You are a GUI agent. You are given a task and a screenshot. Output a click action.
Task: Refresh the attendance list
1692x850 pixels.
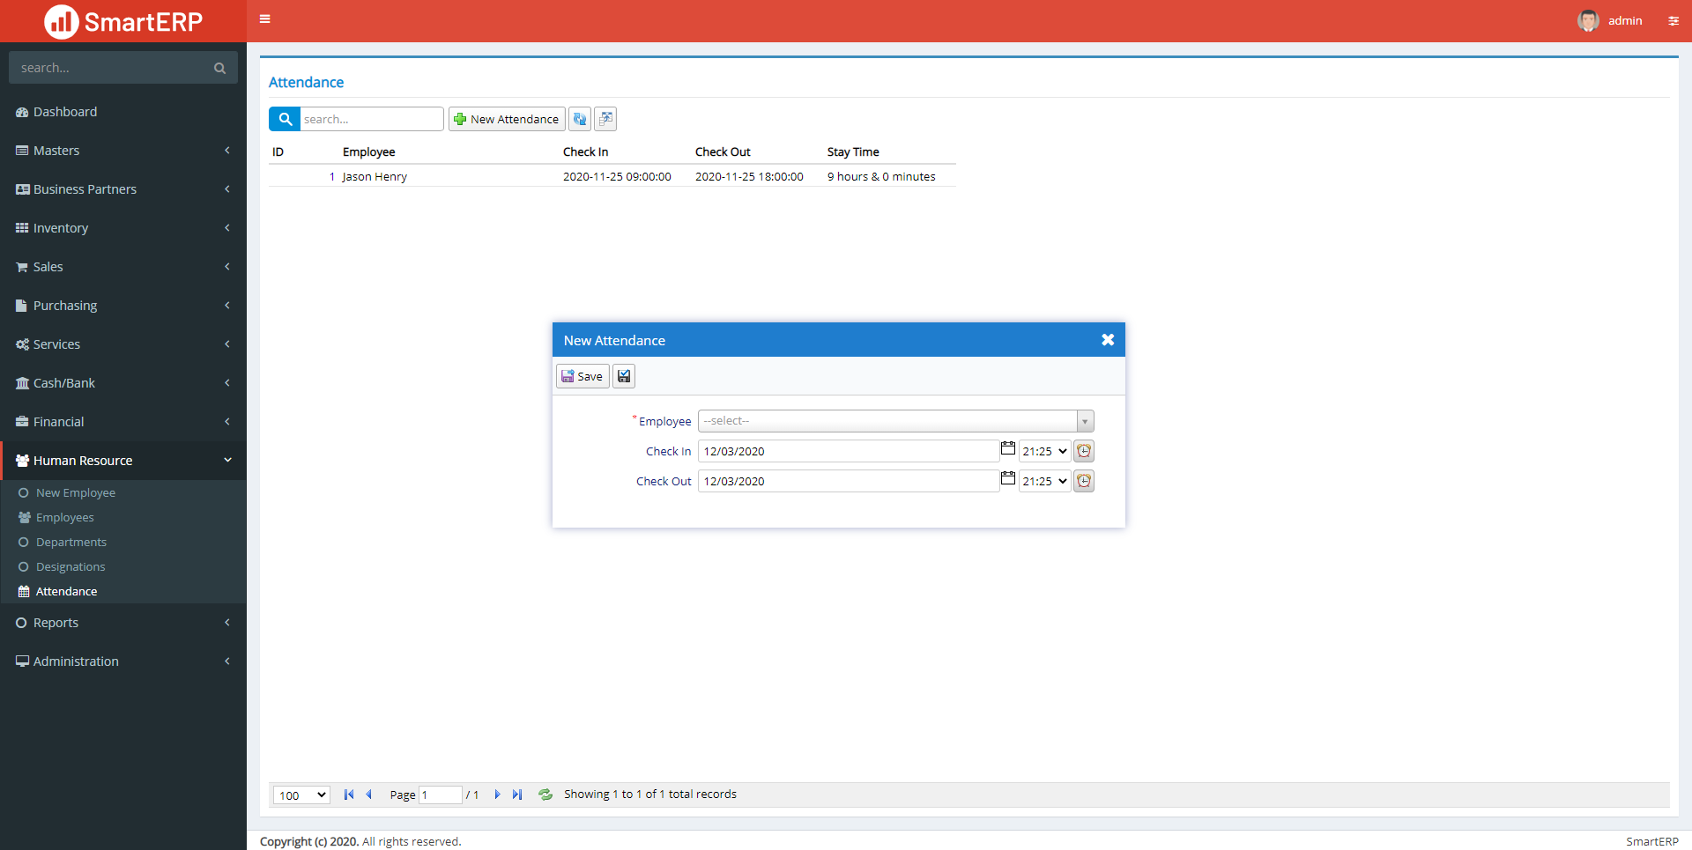click(580, 119)
